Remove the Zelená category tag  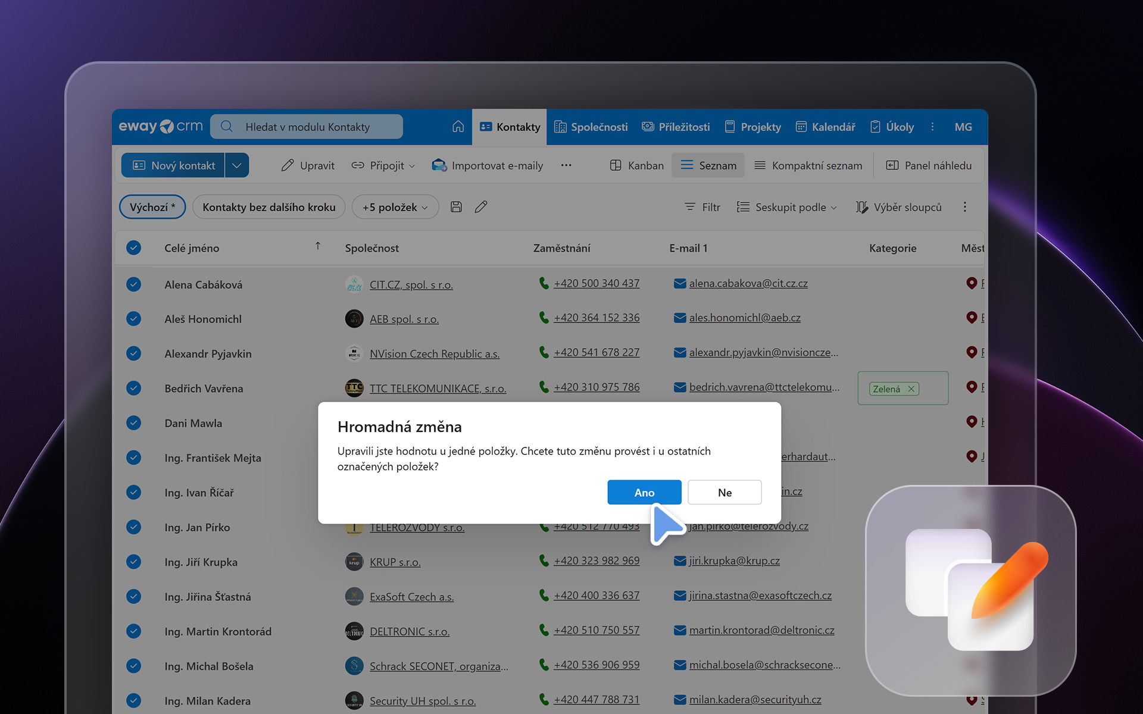[911, 389]
